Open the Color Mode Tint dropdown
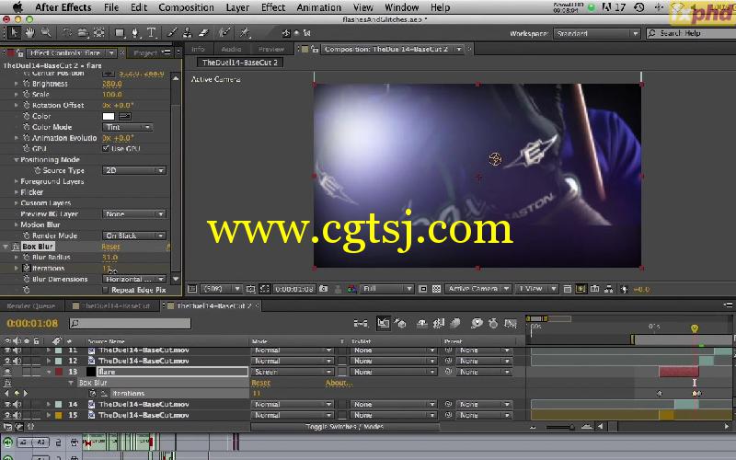The image size is (736, 460). (x=127, y=127)
